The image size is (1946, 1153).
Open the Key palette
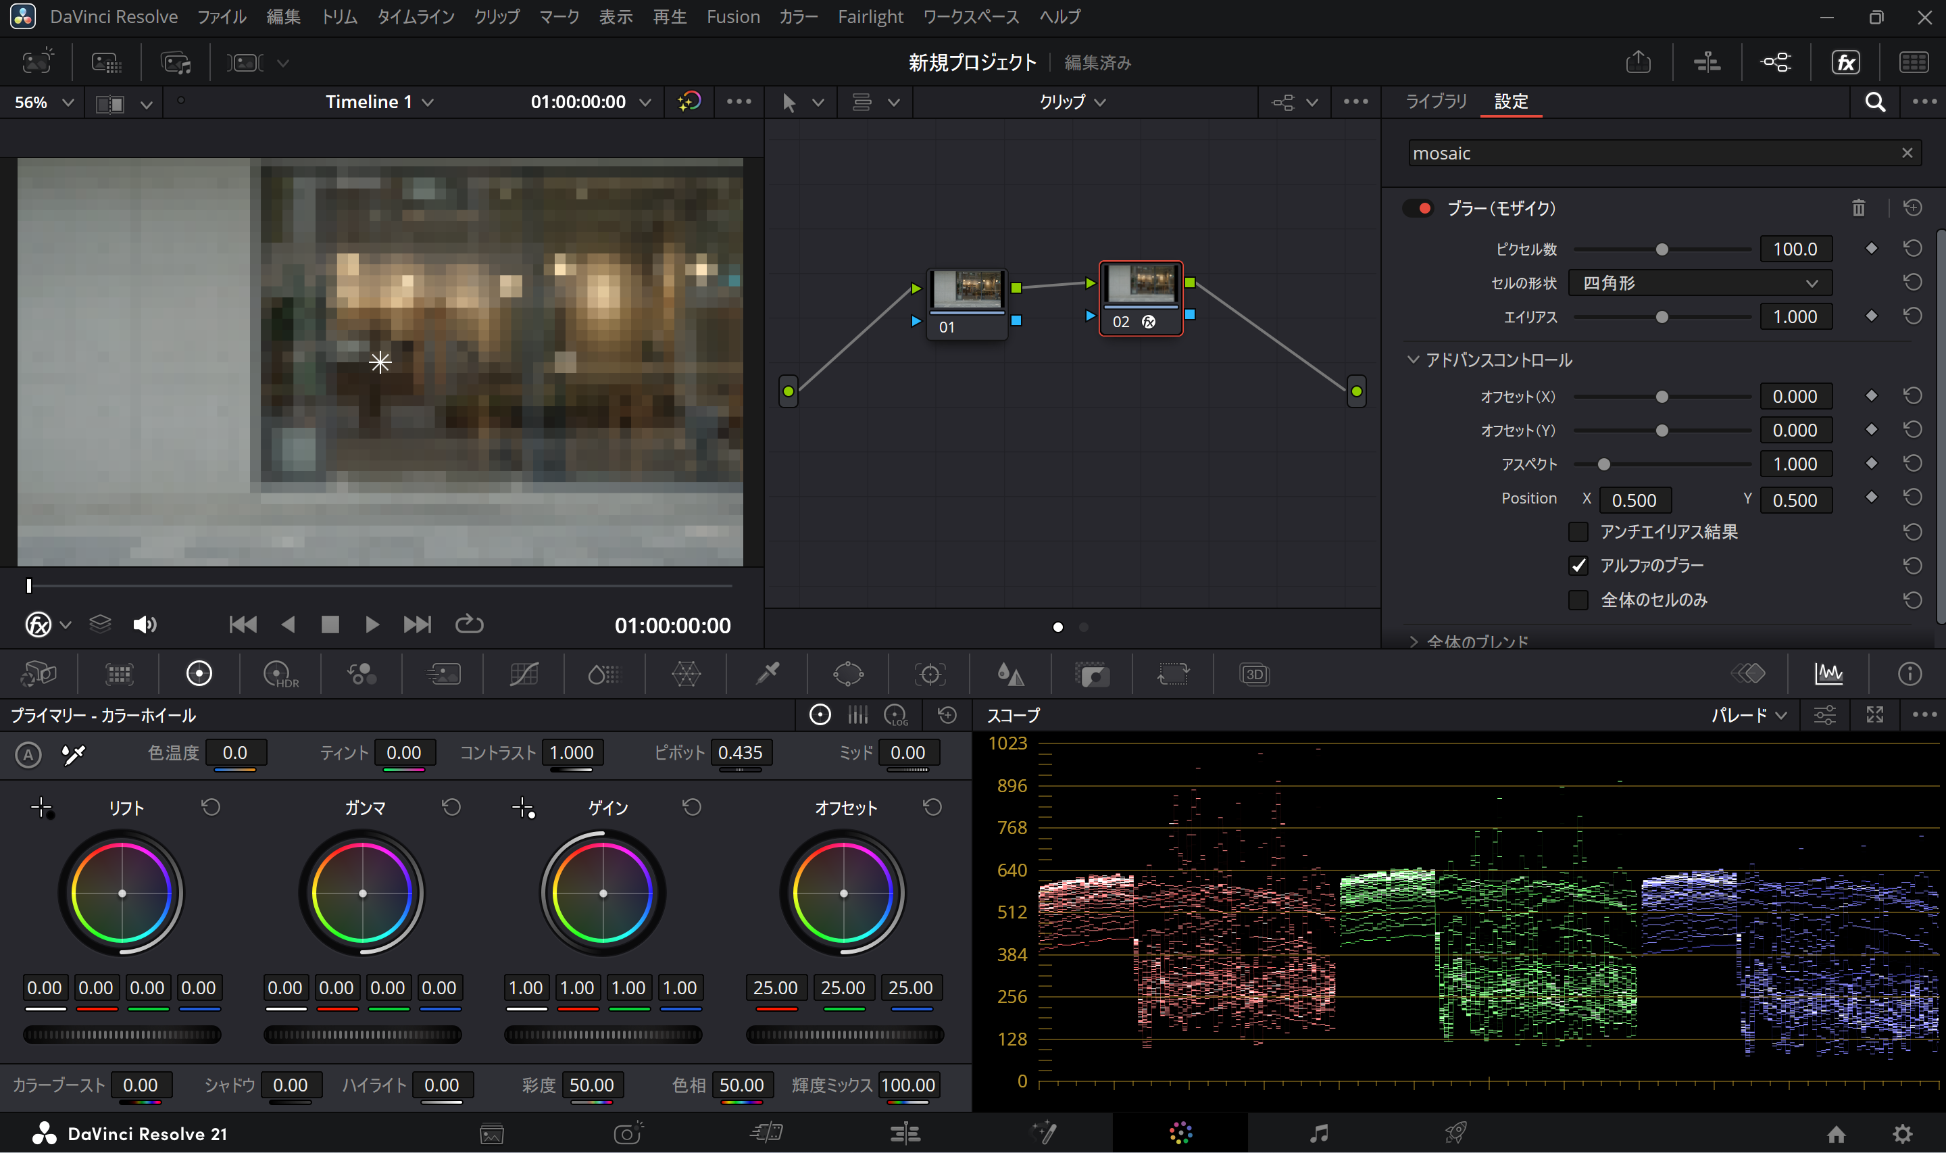click(1092, 674)
